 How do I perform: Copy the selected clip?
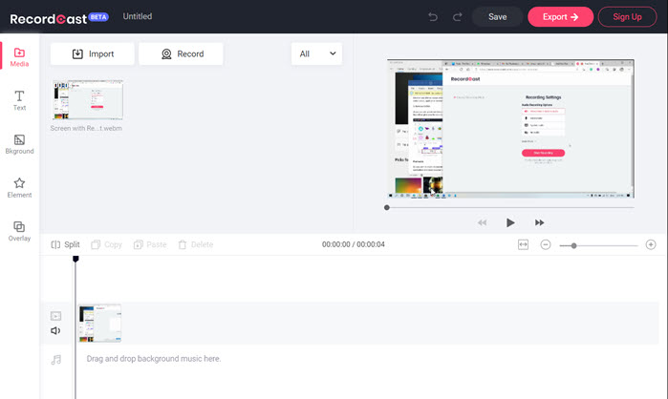[x=106, y=244]
